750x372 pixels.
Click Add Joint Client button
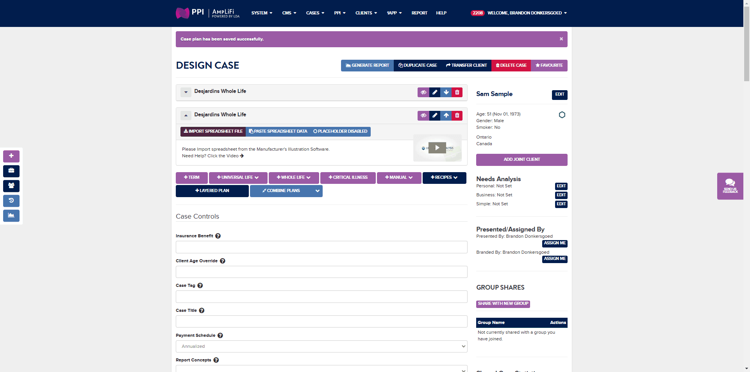point(521,160)
